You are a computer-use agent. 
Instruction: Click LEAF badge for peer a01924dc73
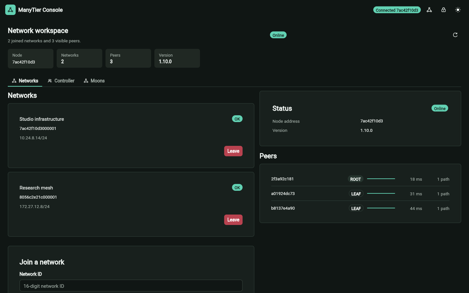point(356,194)
